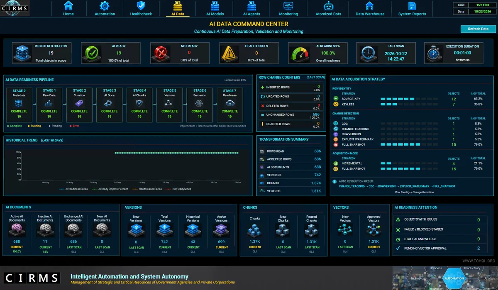Switch to the Automation tab
Screen dimensions: 498x290
point(105,8)
